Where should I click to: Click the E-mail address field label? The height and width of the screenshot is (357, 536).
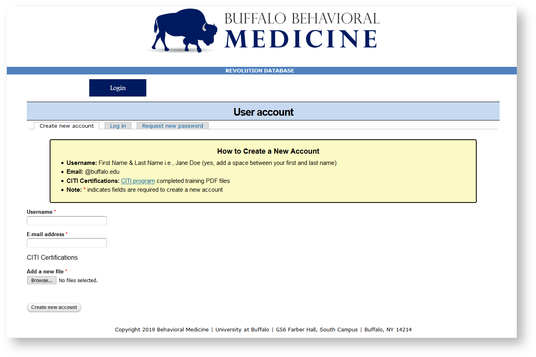pyautogui.click(x=45, y=235)
